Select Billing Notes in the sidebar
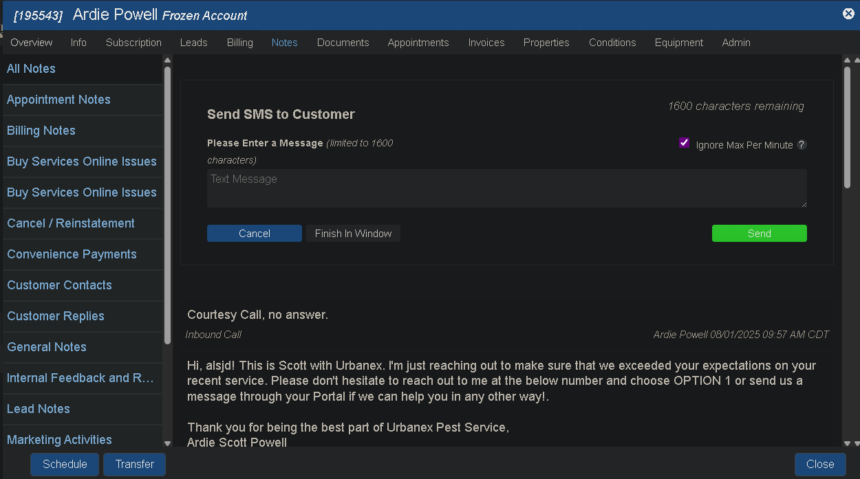The width and height of the screenshot is (860, 479). pyautogui.click(x=83, y=131)
